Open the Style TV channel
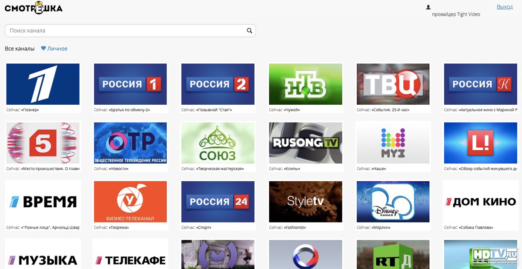Viewport: 522px width, 269px height. click(306, 202)
